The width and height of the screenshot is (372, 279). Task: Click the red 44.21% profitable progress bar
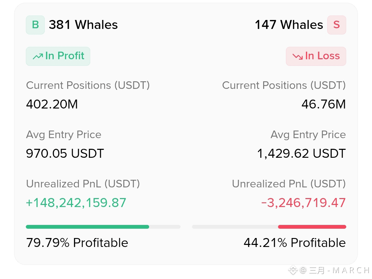pyautogui.click(x=269, y=227)
